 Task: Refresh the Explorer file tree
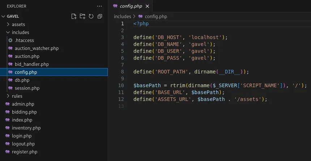(91, 16)
